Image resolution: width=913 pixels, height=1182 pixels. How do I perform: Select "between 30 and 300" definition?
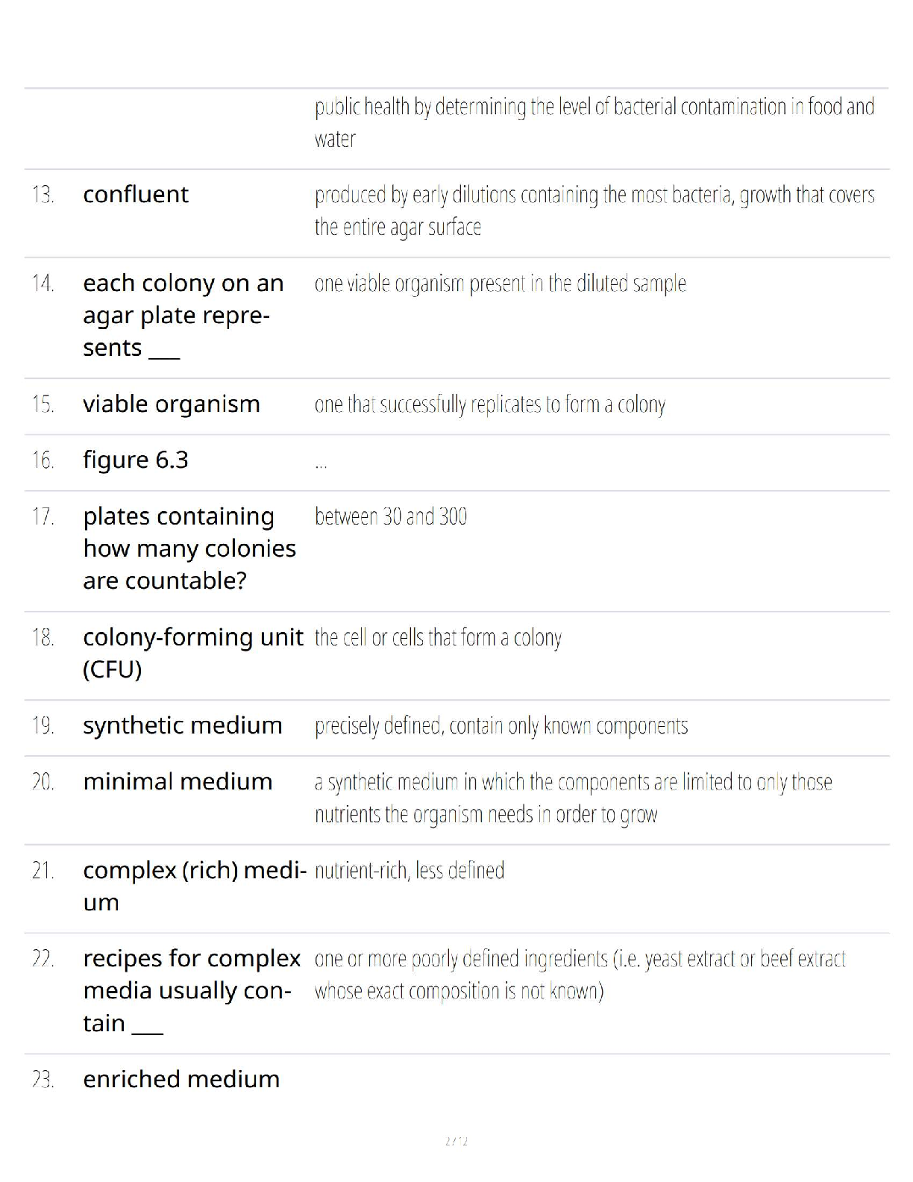391,516
